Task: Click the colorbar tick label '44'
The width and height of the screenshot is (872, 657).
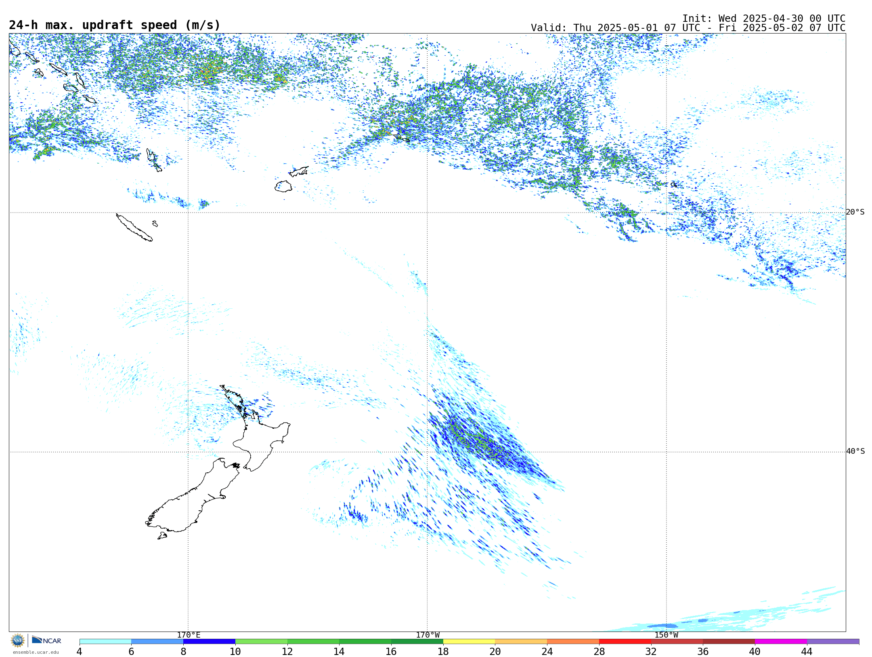Action: 807,651
